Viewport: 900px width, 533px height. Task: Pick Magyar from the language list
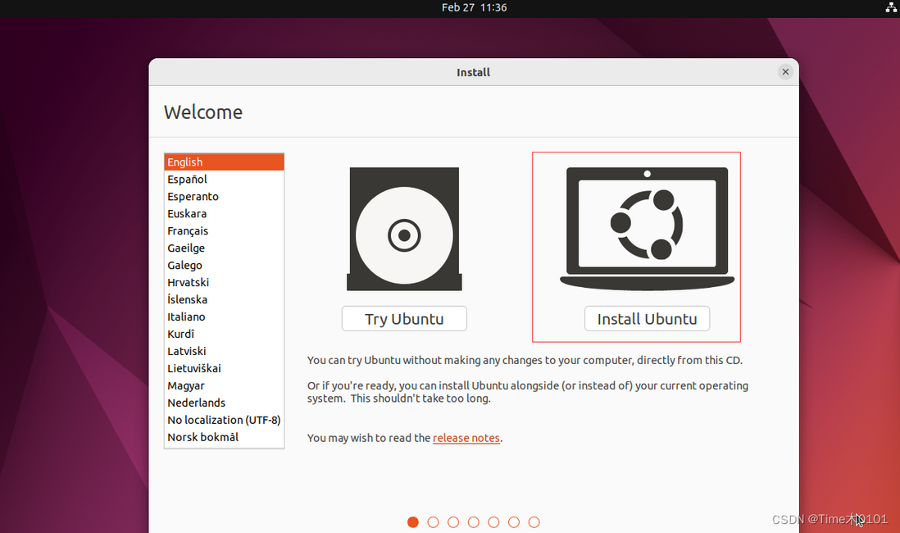(224, 386)
